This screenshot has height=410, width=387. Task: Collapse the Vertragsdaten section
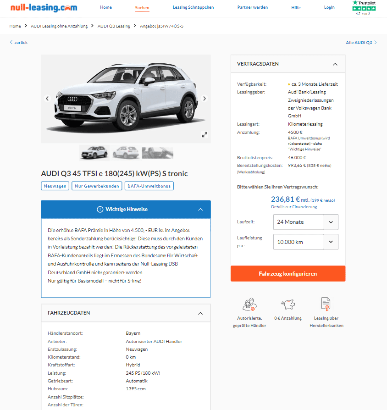click(335, 64)
